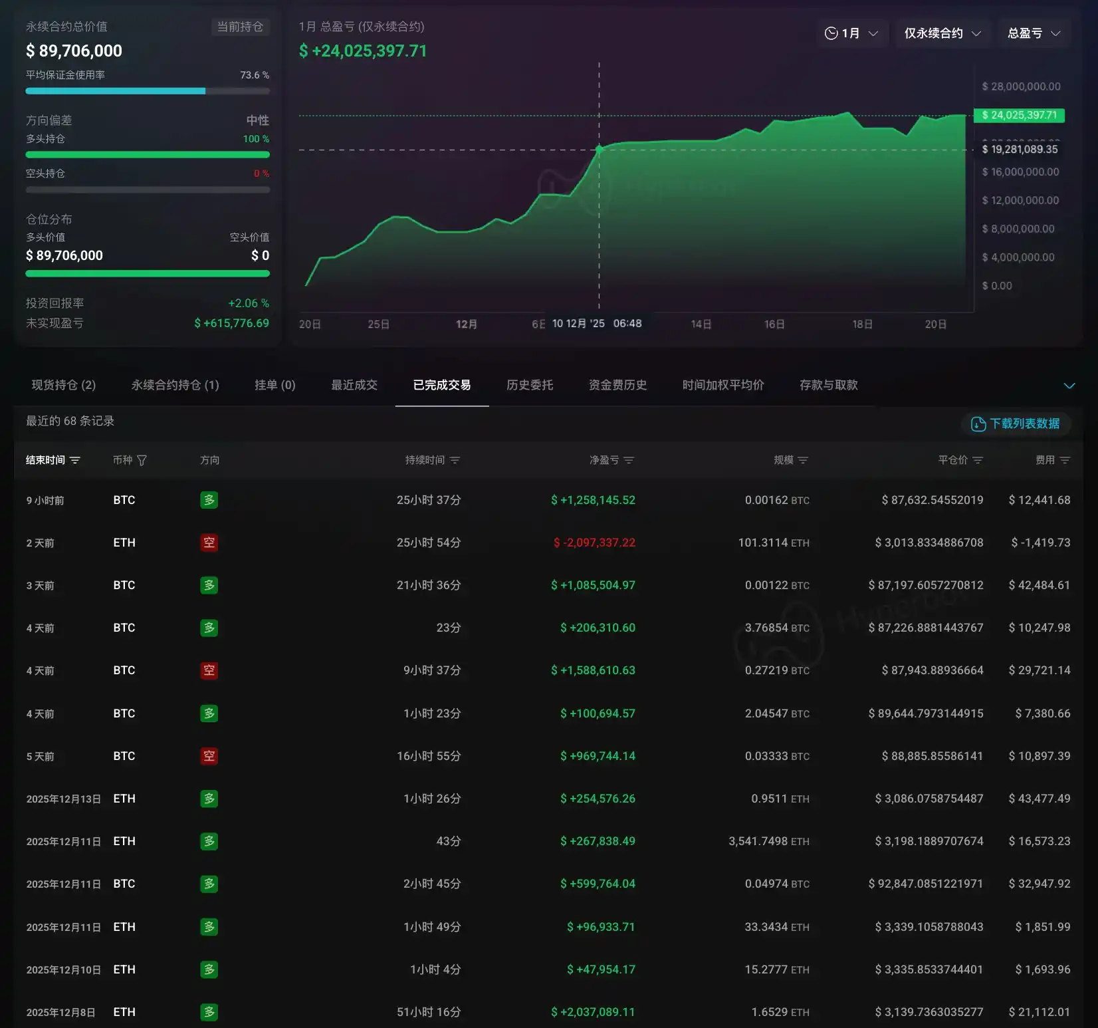Image resolution: width=1098 pixels, height=1028 pixels.
Task: Click the clock icon beside the 1月 filter
Action: [x=830, y=33]
